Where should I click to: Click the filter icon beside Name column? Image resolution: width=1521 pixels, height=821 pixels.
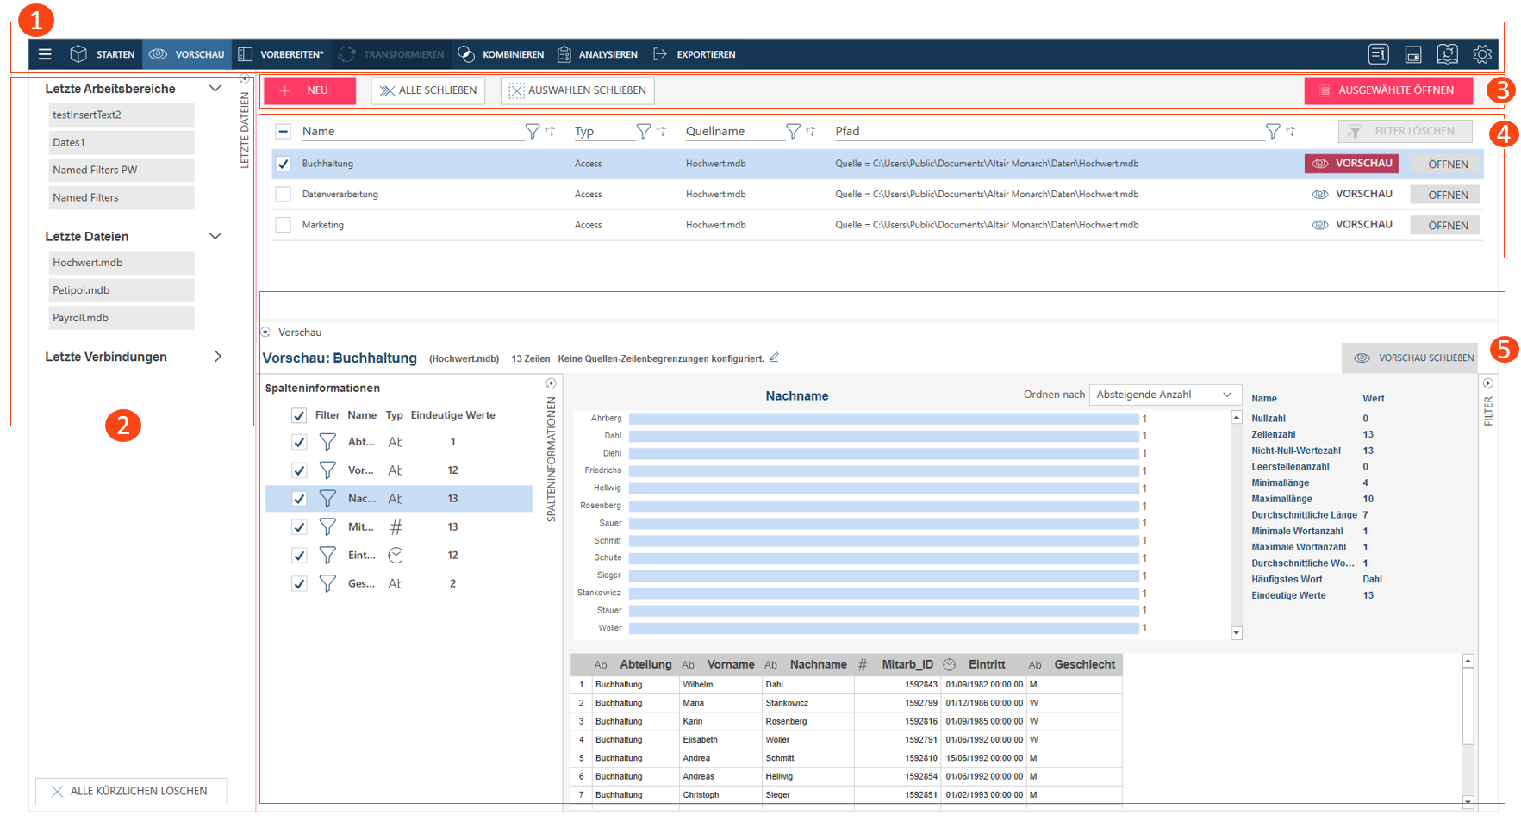point(533,131)
